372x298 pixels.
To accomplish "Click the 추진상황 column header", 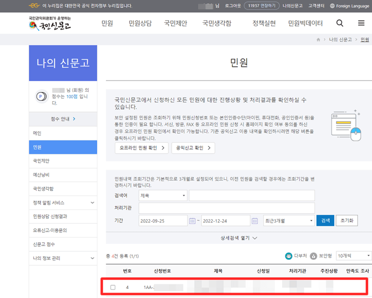I will 329,271.
